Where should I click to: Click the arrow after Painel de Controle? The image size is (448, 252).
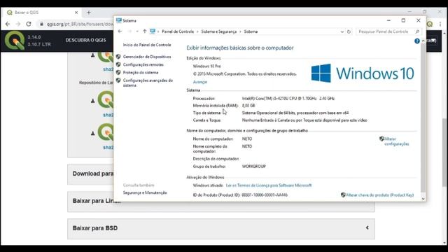coord(197,31)
